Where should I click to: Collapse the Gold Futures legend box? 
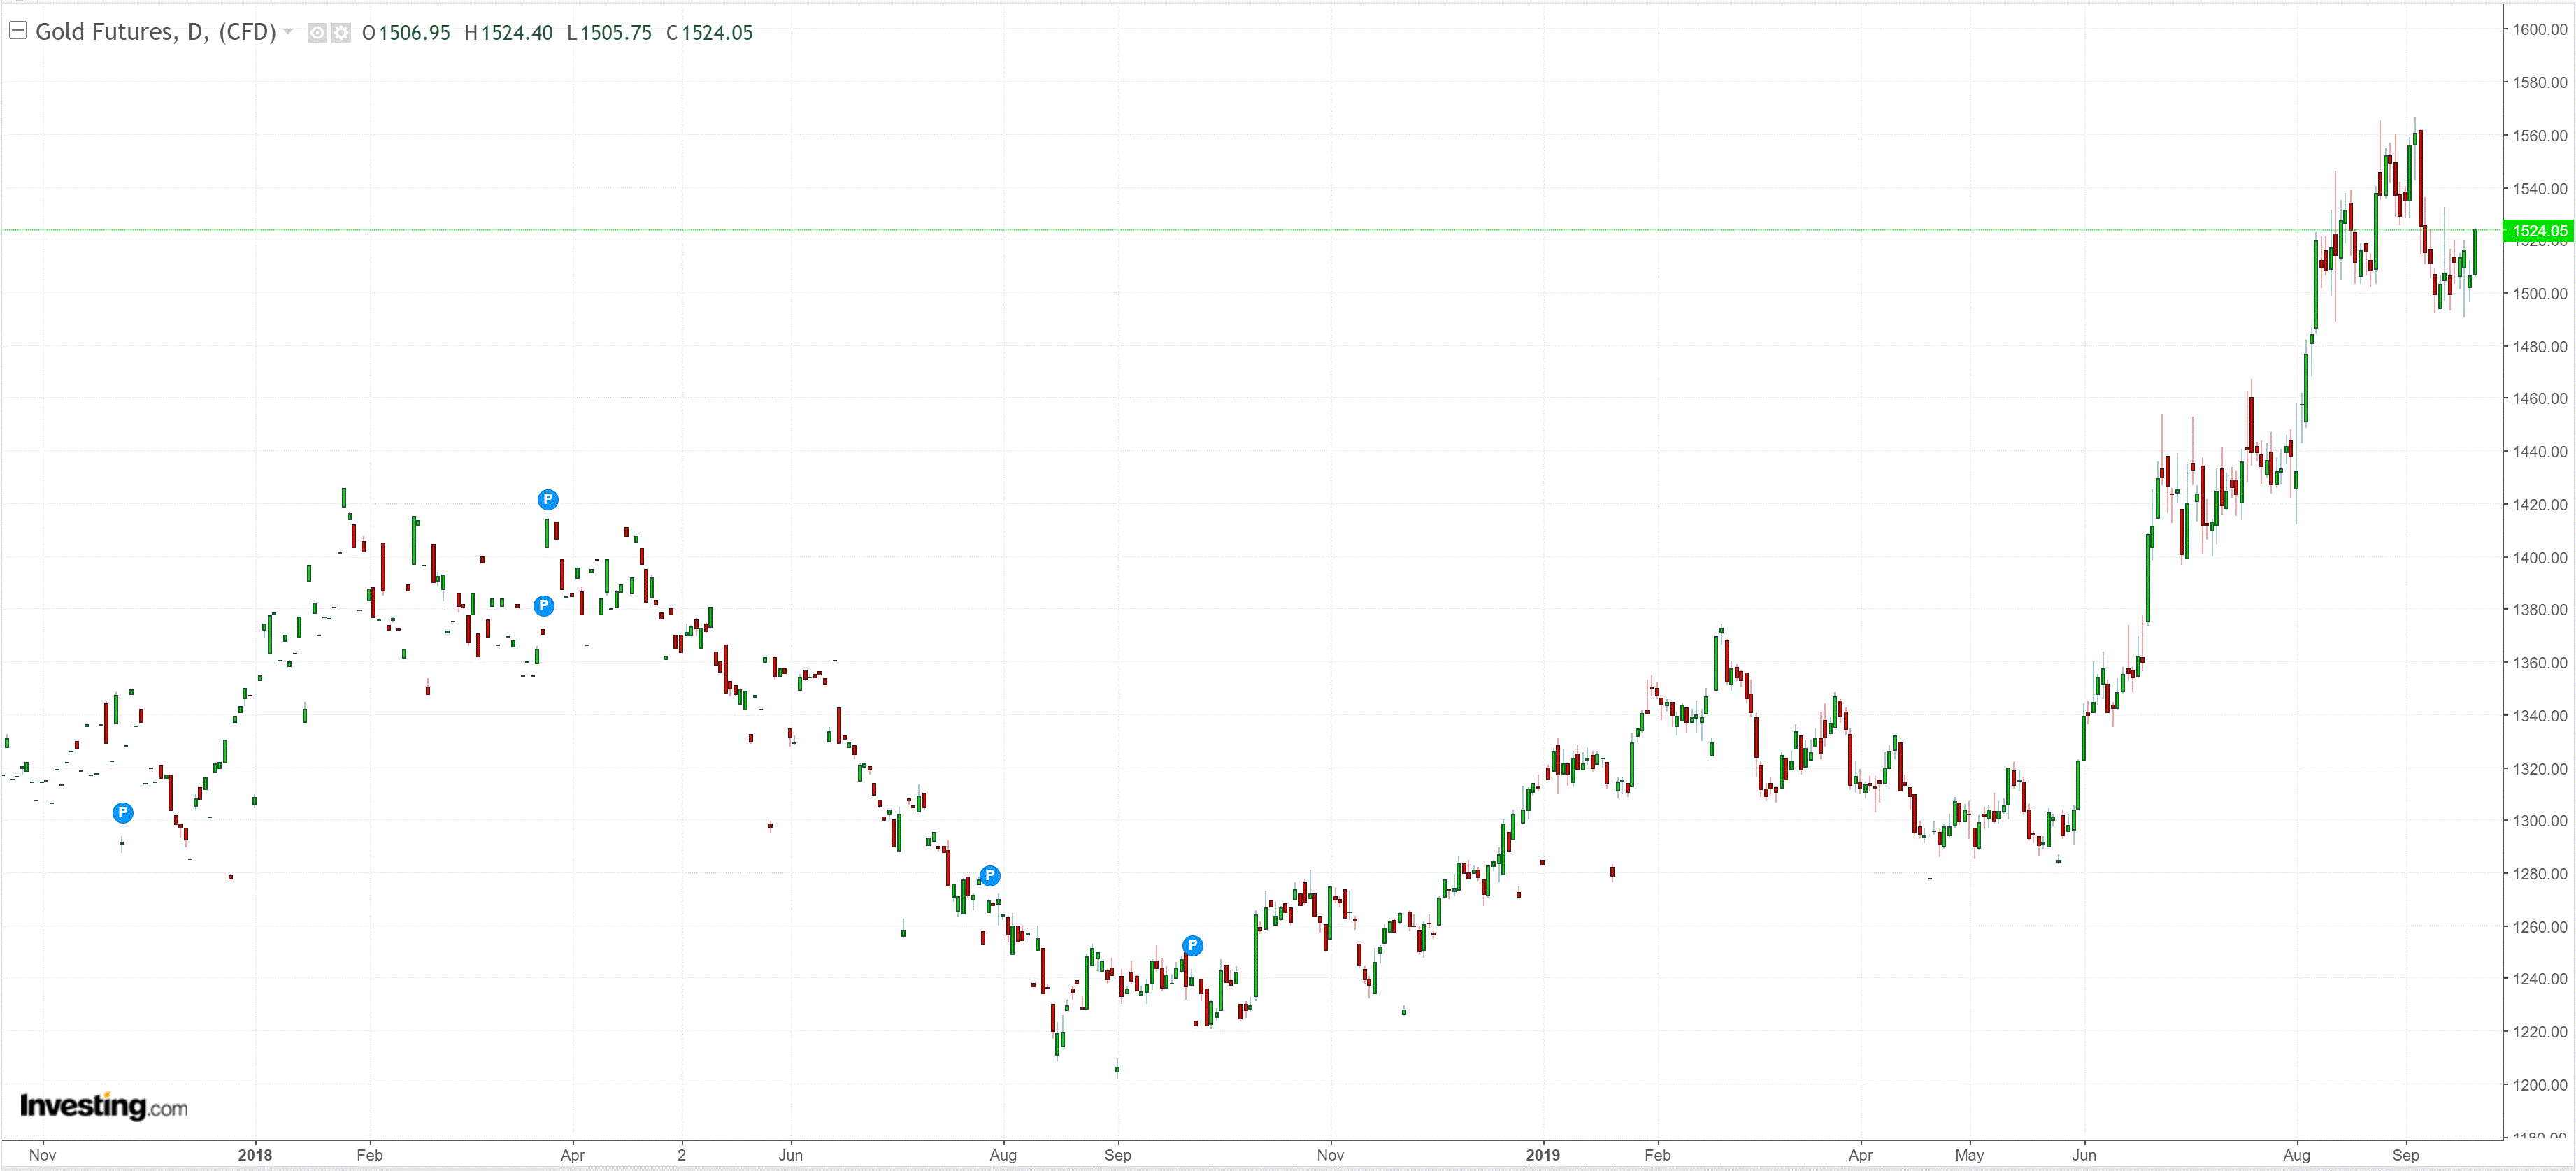18,31
